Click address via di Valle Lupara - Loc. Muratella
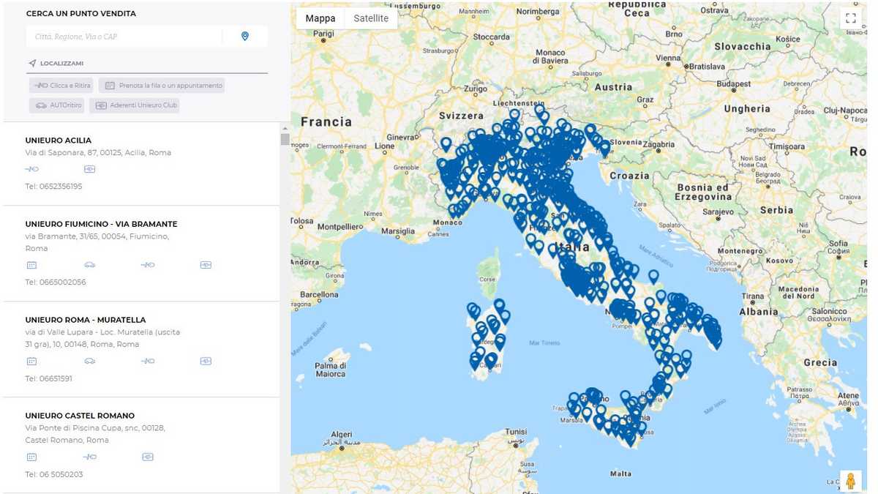This screenshot has height=494, width=878. [x=102, y=338]
